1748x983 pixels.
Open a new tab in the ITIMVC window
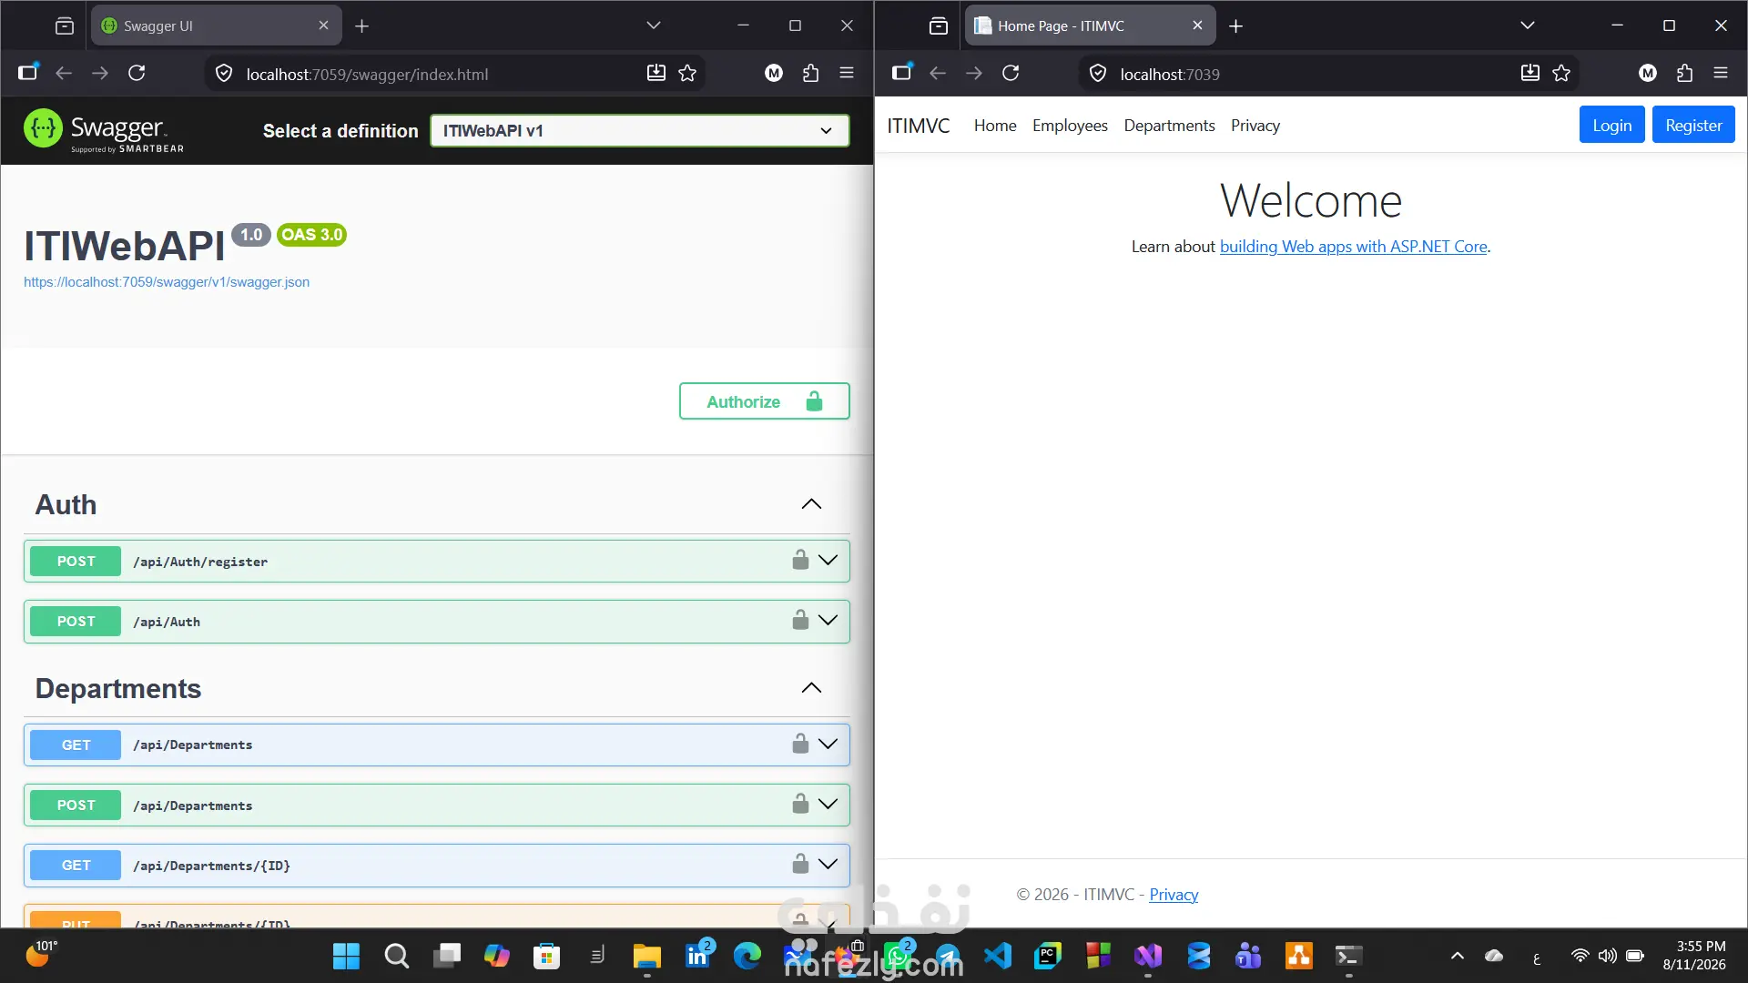pos(1235,25)
